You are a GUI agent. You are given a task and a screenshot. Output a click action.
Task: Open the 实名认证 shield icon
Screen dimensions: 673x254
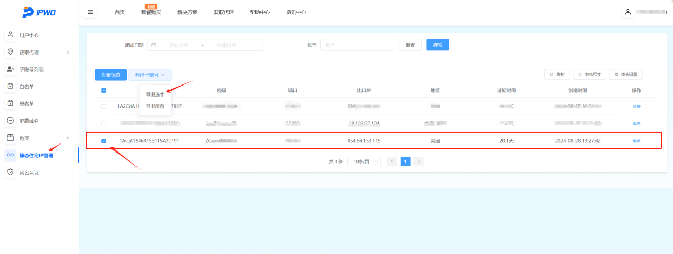[10, 172]
